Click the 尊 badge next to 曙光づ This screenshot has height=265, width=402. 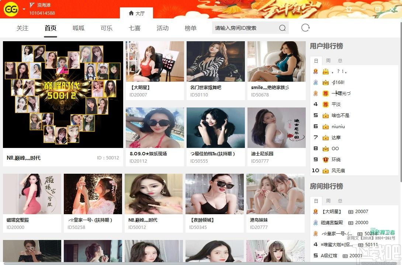(326, 93)
